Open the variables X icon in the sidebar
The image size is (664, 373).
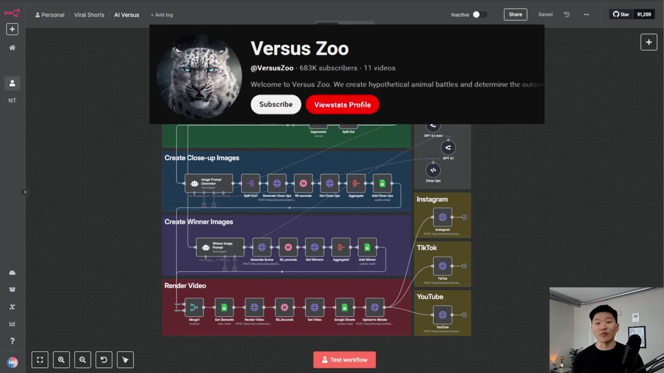point(12,307)
